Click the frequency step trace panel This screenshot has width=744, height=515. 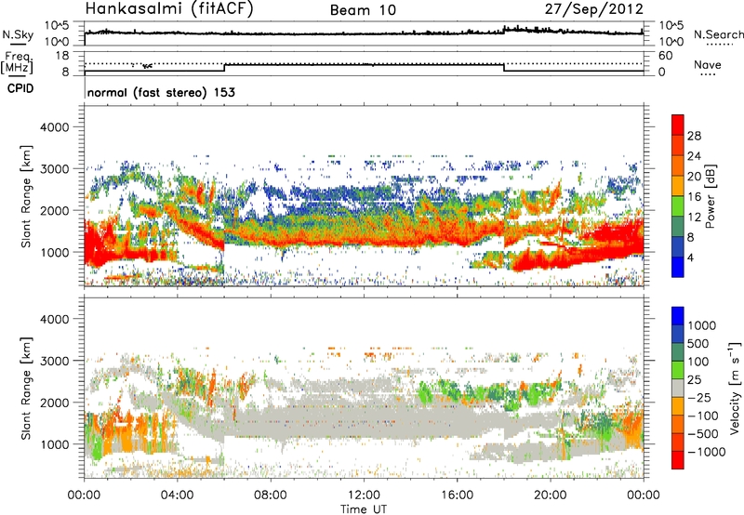[364, 63]
